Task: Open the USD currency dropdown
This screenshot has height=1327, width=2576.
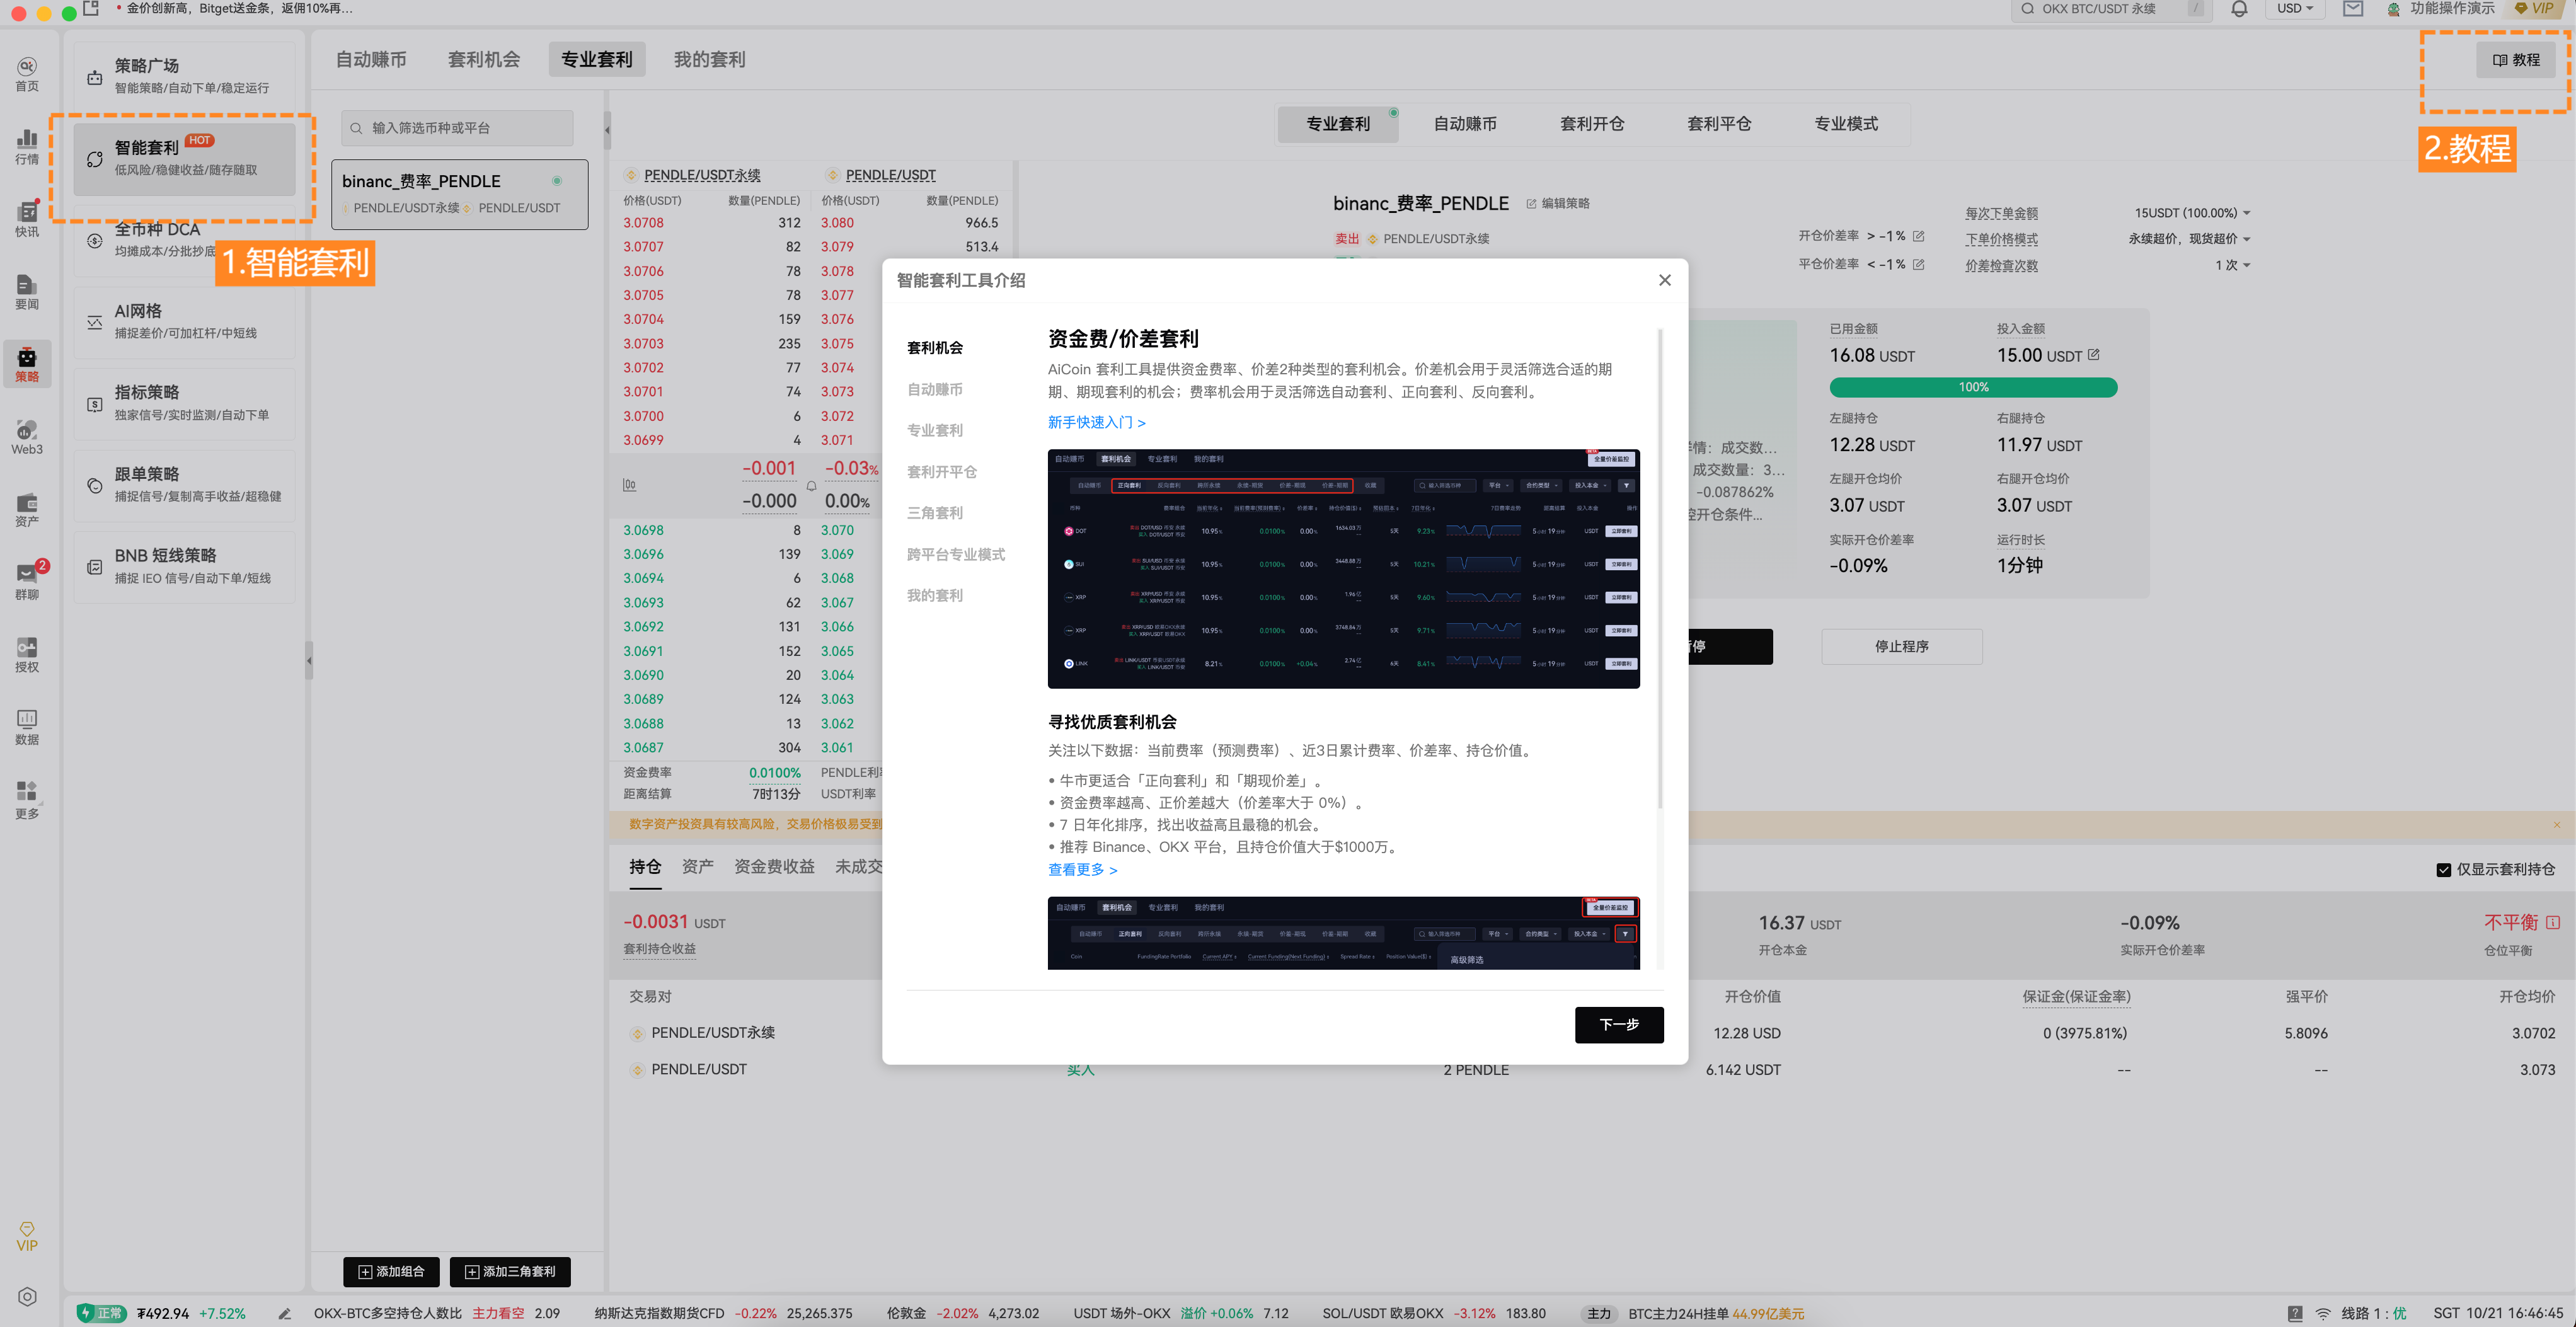Action: (x=2295, y=9)
